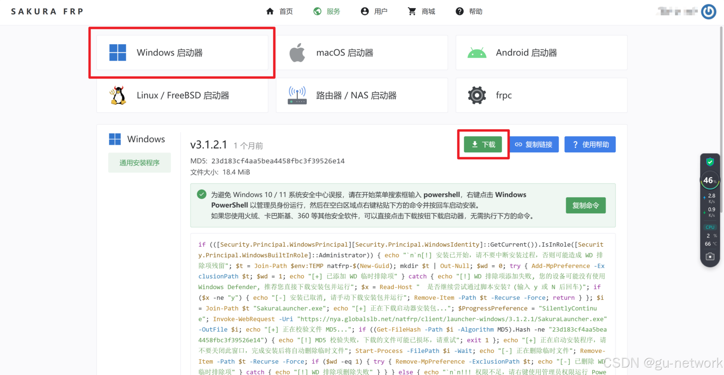Click the PowerShell install script code block
Viewport: 724px width, 375px height.
click(403, 304)
